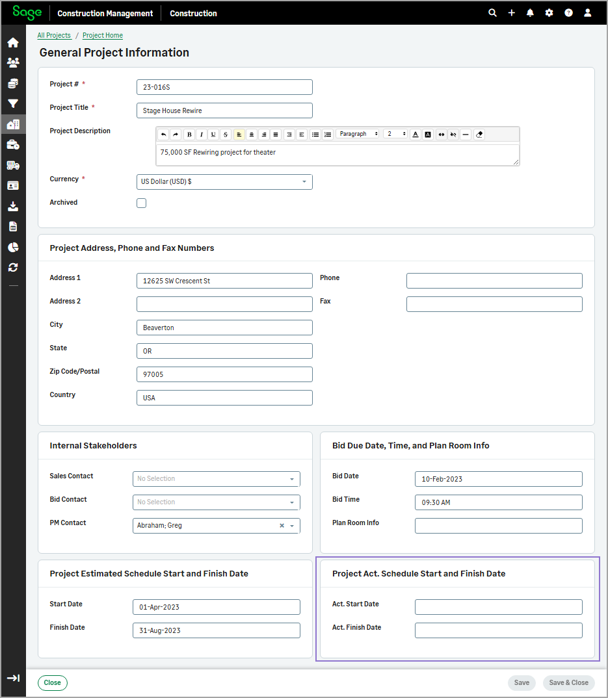Open the search magnifier in top bar
Image resolution: width=608 pixels, height=698 pixels.
click(492, 13)
